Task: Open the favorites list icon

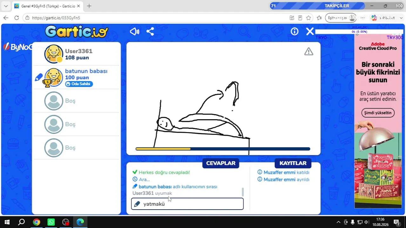Action: tap(319, 18)
